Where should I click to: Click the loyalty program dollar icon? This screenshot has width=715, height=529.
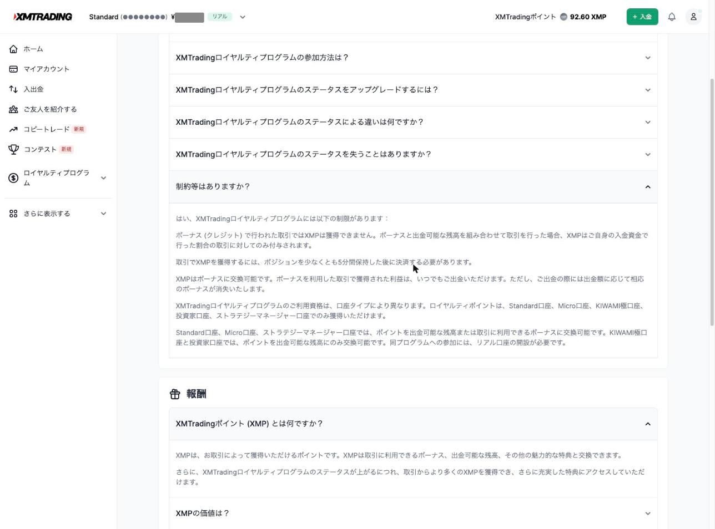[x=13, y=178]
